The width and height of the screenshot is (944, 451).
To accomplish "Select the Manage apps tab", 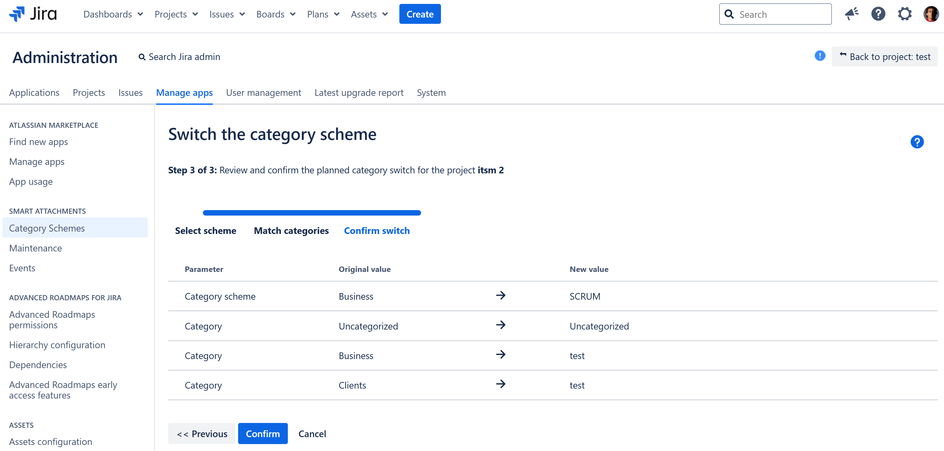I will [184, 93].
